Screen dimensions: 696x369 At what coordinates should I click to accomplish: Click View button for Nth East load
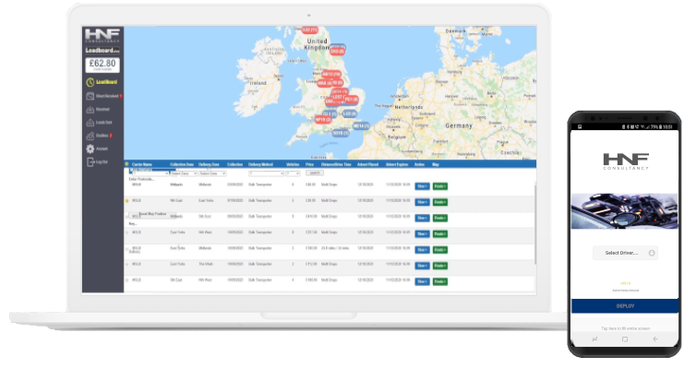click(x=422, y=202)
